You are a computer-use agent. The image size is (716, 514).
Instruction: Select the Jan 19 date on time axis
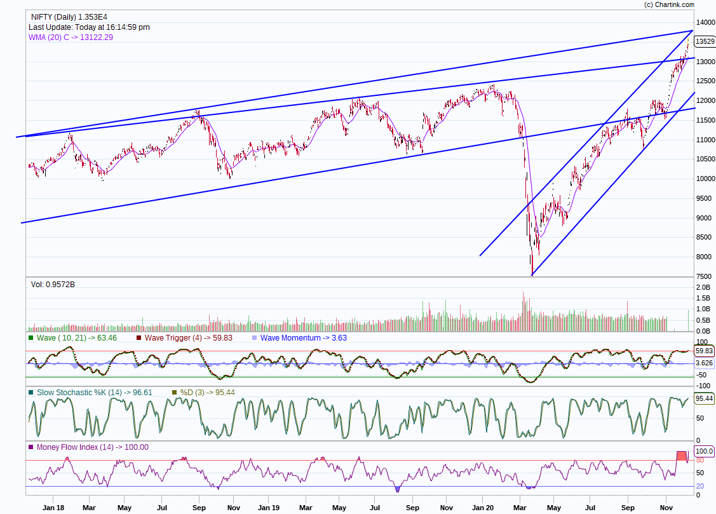coord(267,508)
